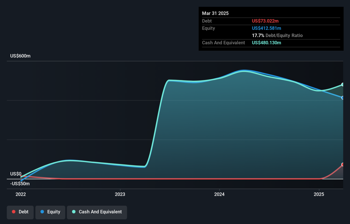Select the Equity endpoint marker on chart

click(343, 98)
